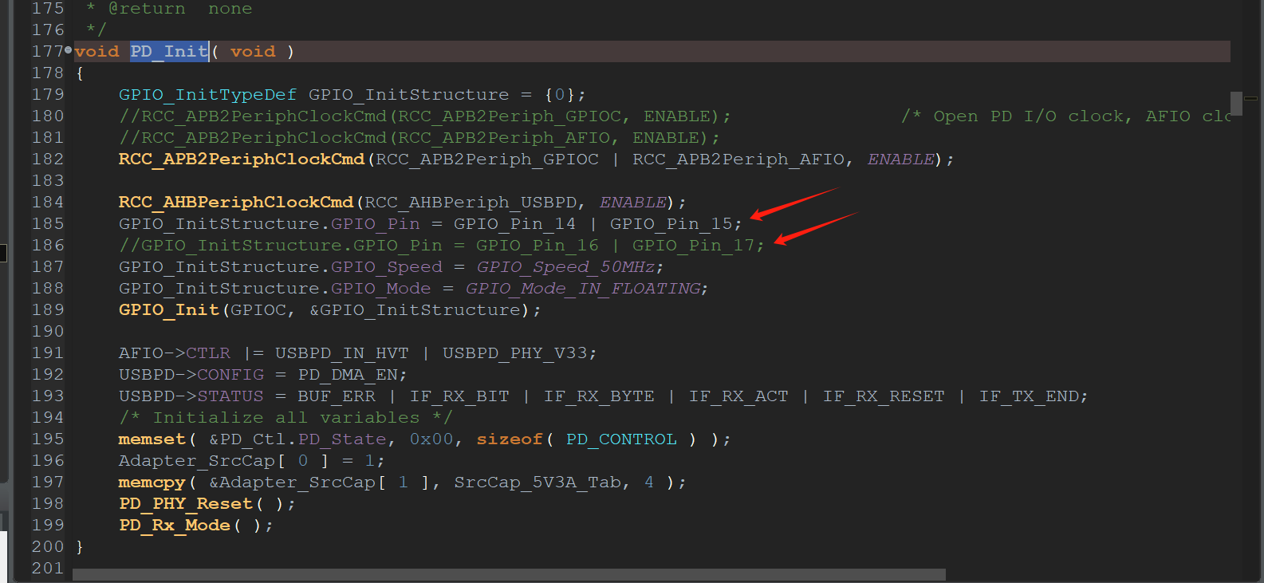Image resolution: width=1264 pixels, height=583 pixels.
Task: Click RCC_AHBPeriphClockCmd function call
Action: 236,203
